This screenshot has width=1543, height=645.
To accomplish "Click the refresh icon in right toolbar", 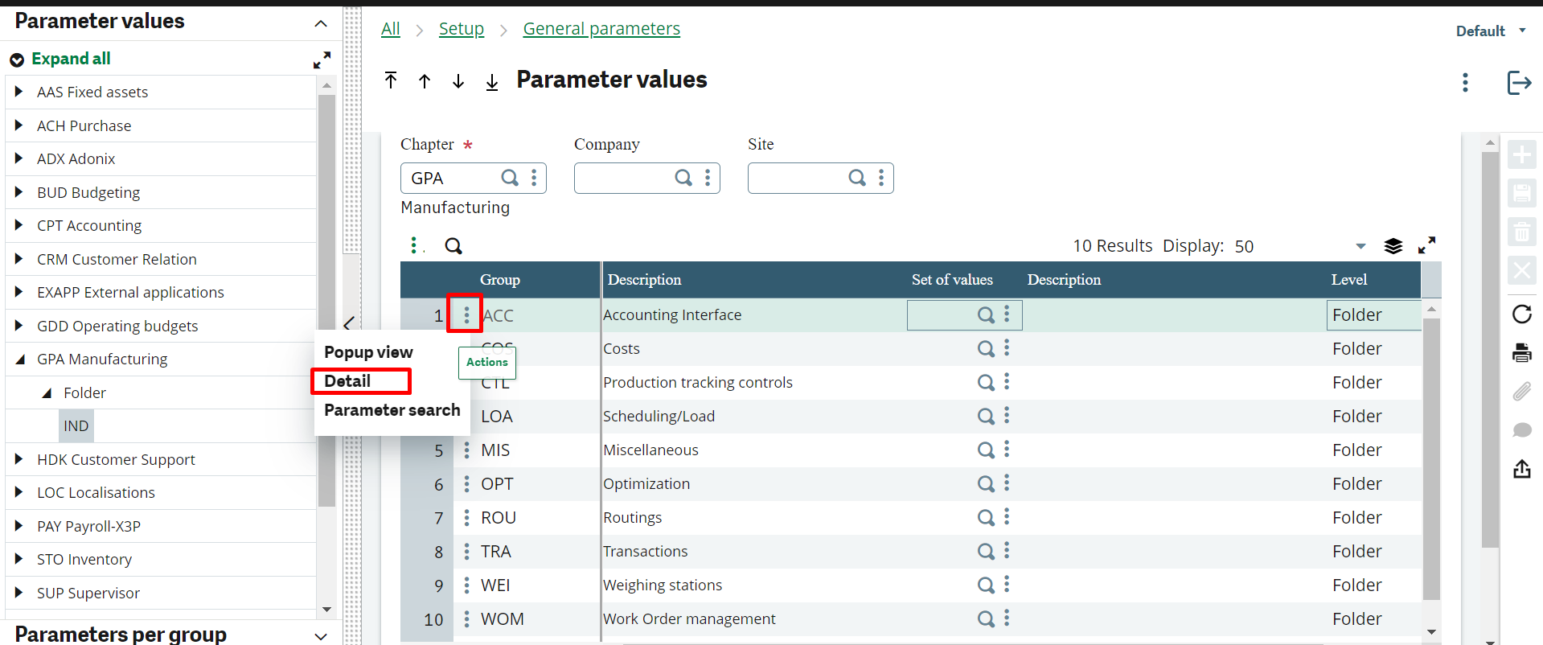I will pos(1521,314).
